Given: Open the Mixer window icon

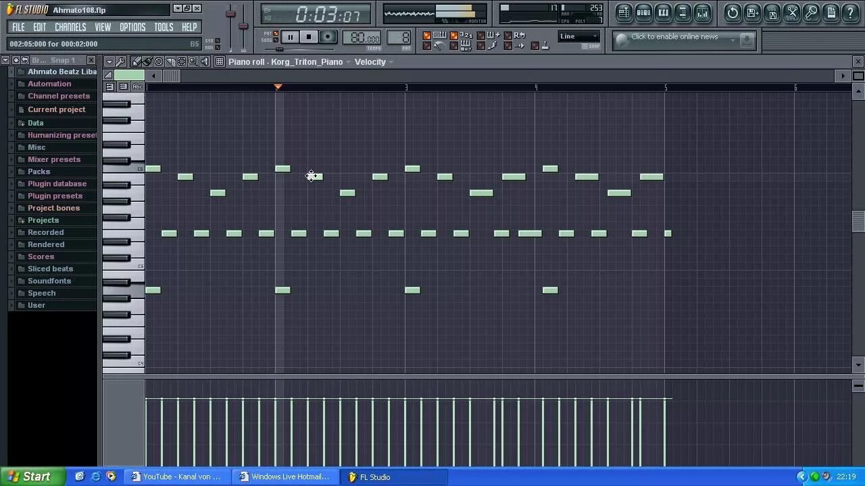Looking at the screenshot, I should click(x=701, y=13).
